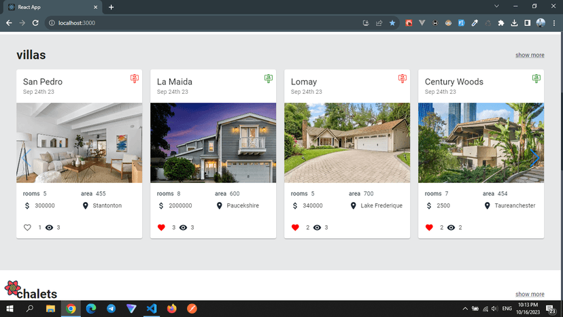563x317 pixels.
Task: Click the green sign icon on La Maida card
Action: (269, 79)
